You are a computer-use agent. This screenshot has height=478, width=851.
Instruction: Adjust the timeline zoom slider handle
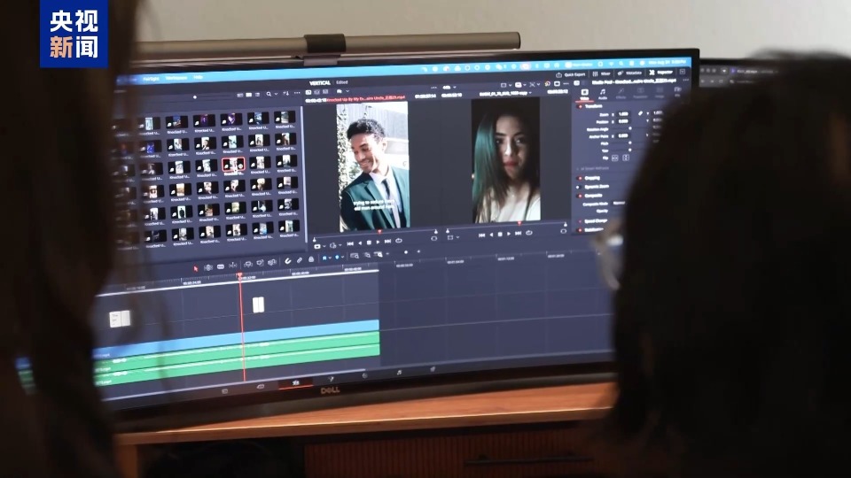(406, 252)
